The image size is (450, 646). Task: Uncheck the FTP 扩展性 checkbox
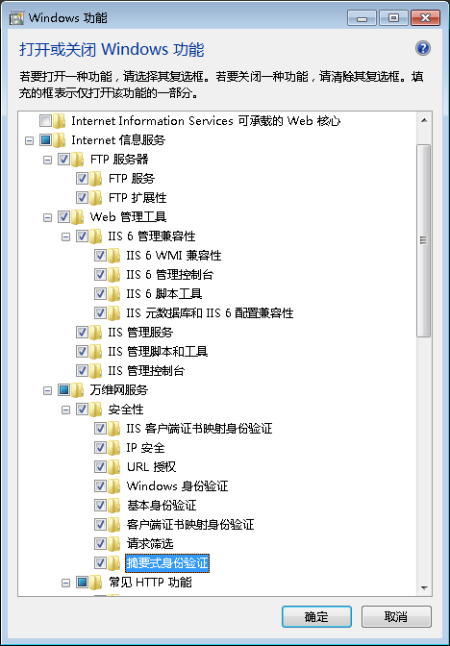82,197
